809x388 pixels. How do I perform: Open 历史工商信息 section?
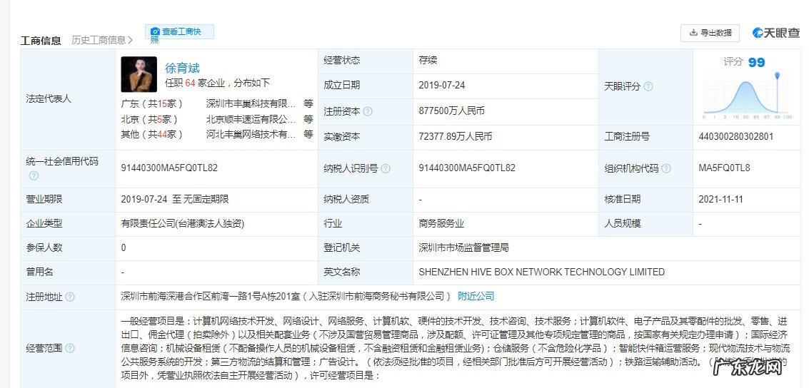(101, 40)
